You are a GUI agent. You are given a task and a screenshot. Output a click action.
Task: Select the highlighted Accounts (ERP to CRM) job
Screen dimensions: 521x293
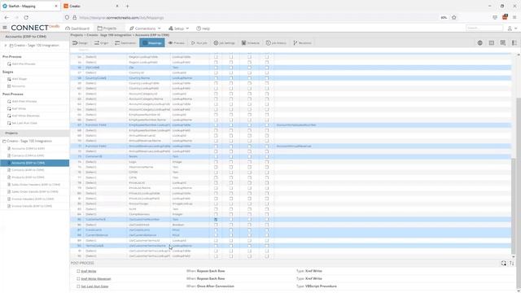34,163
